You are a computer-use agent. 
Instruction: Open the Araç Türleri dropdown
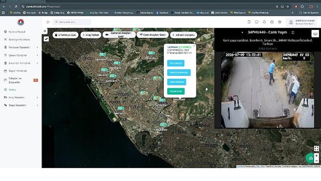click(91, 35)
